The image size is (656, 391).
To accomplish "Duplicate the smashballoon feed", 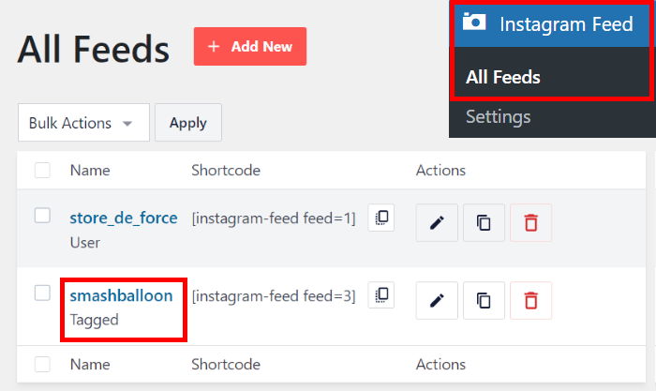I will tap(484, 300).
